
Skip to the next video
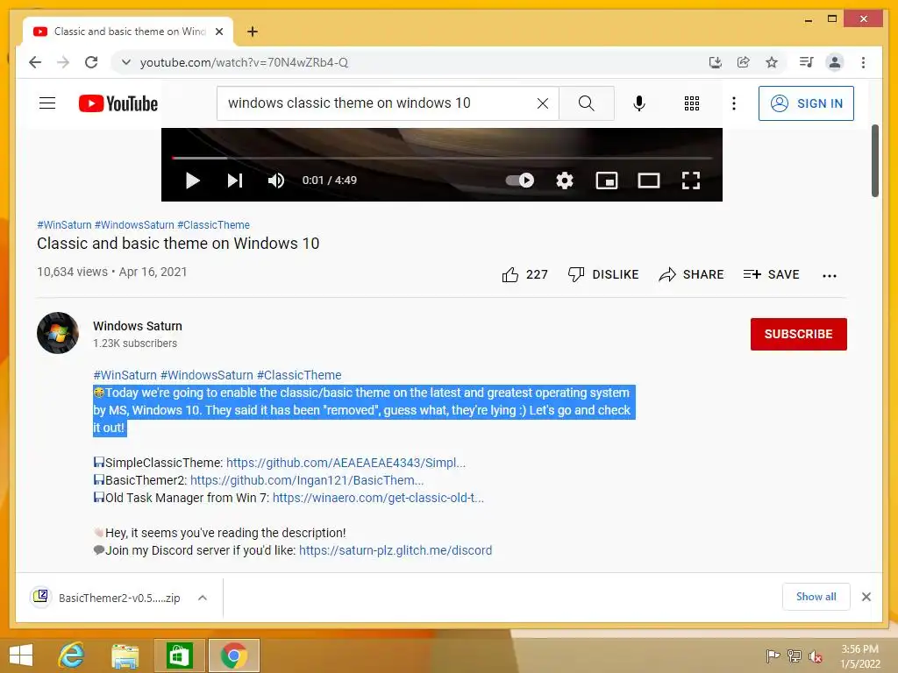235,181
